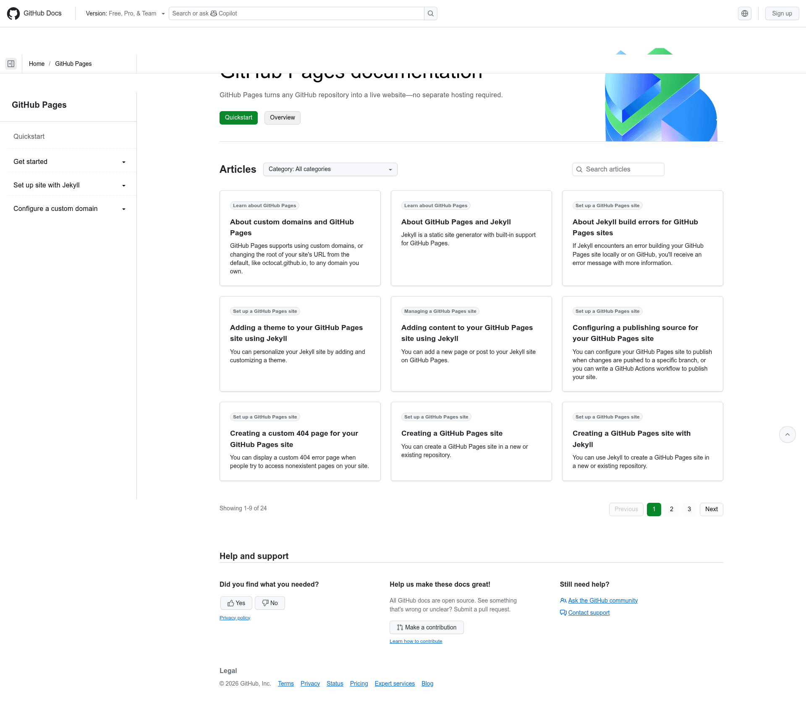
Task: Click the Previous pagination button
Action: [626, 510]
